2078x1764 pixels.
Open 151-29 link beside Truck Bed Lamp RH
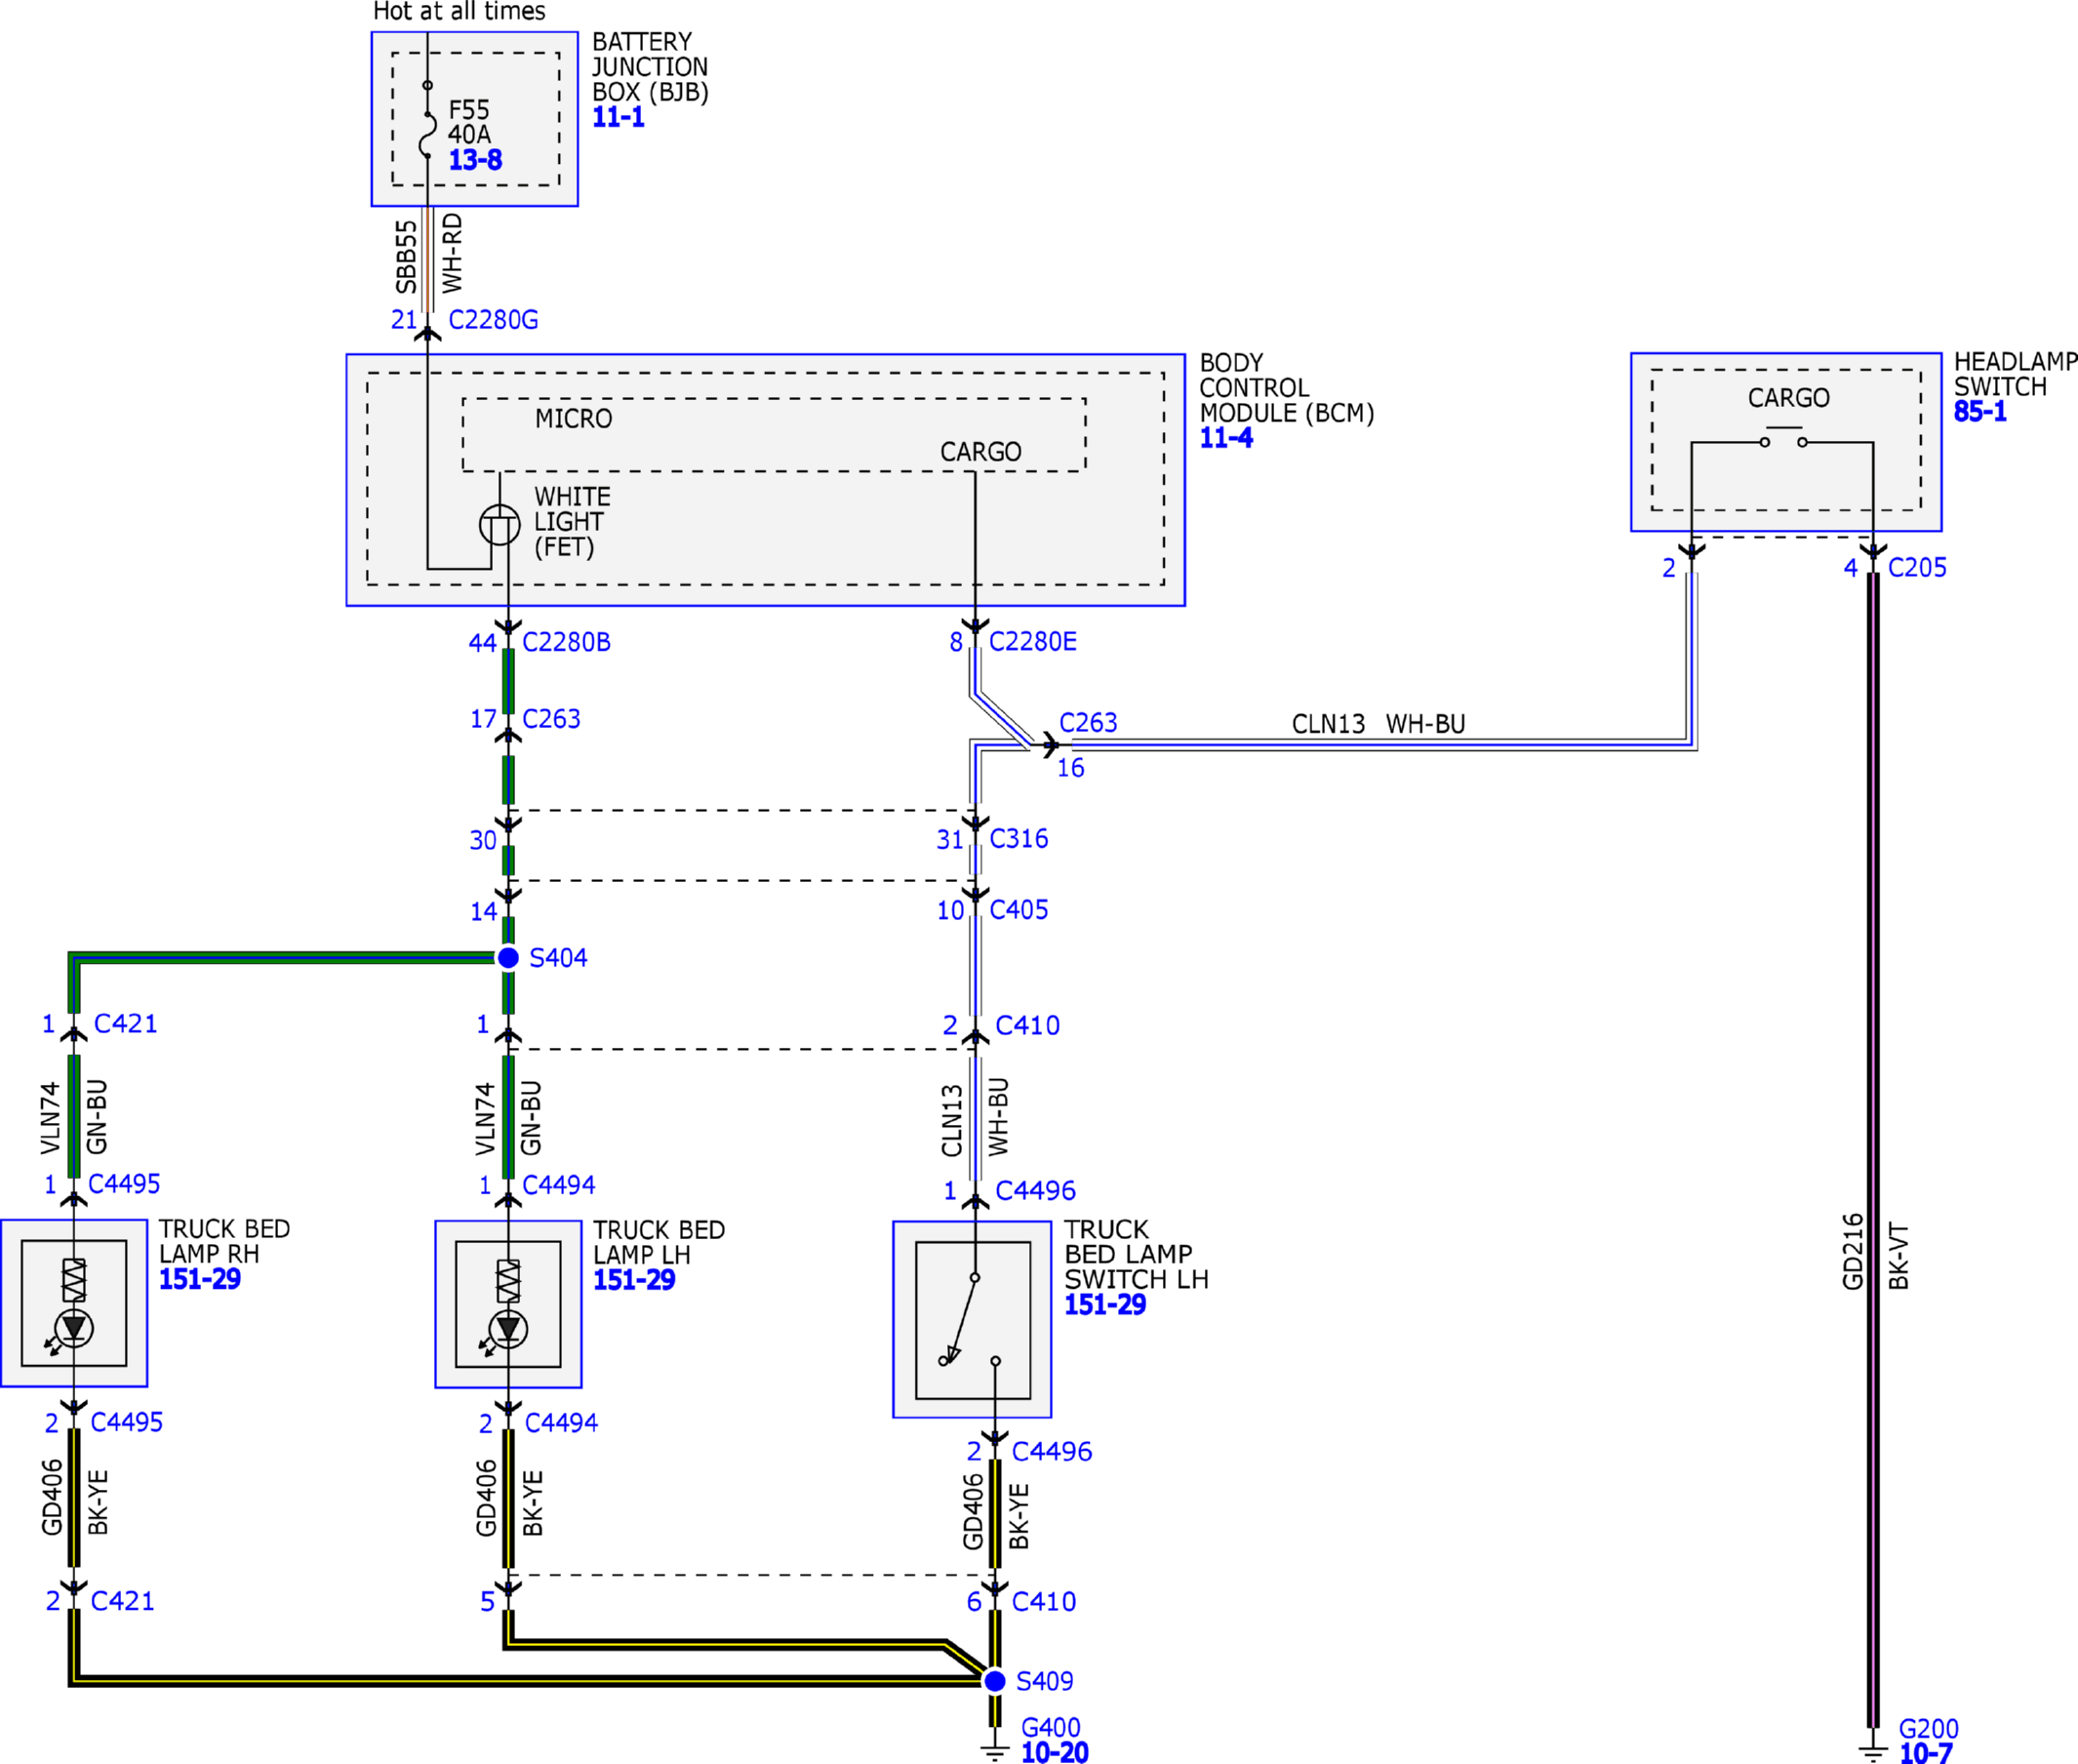pos(200,1279)
